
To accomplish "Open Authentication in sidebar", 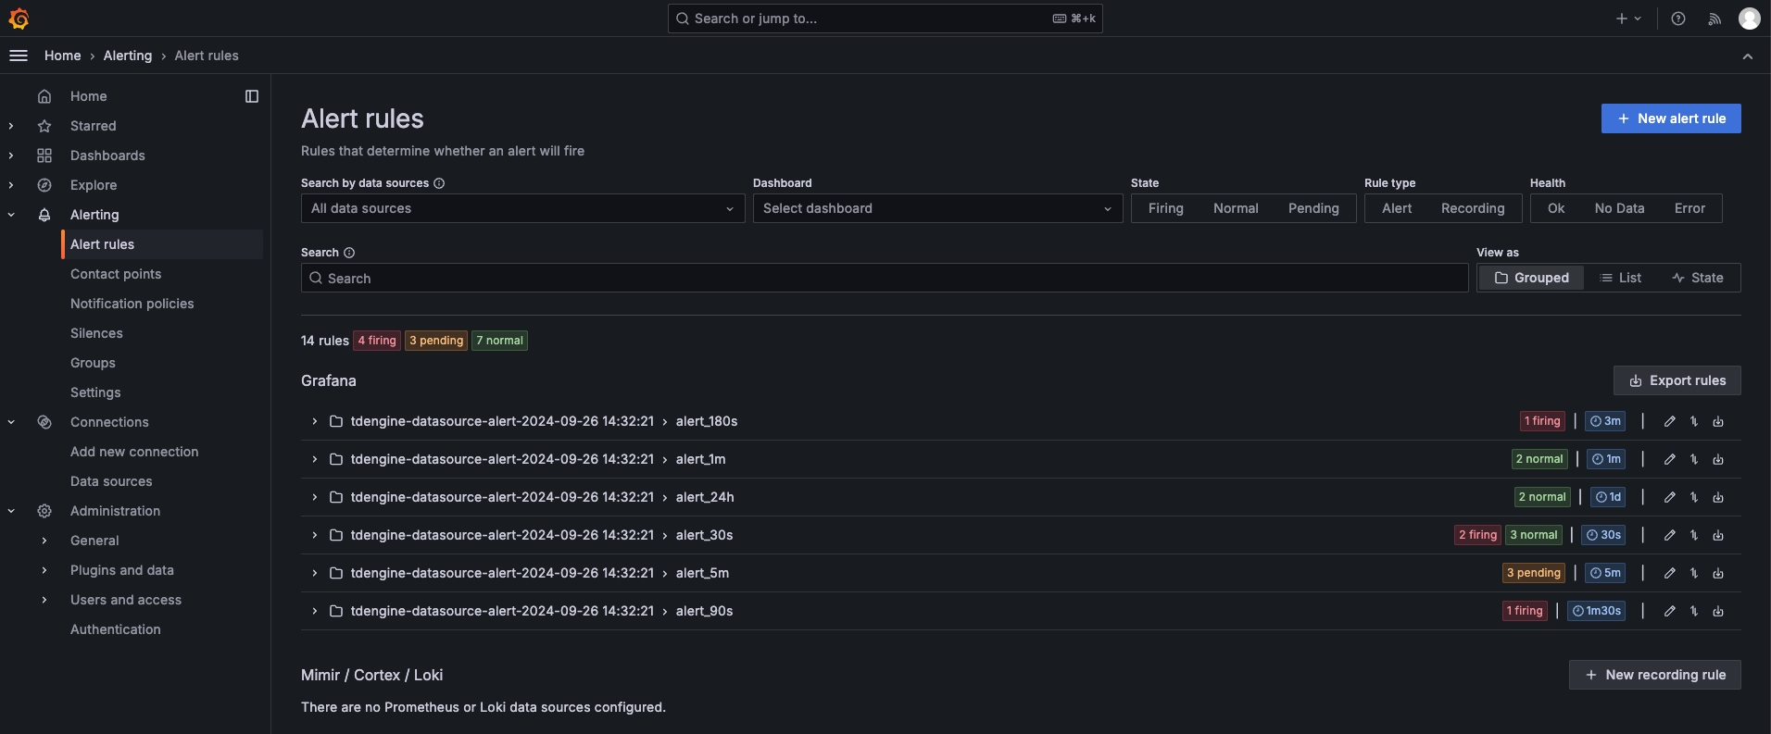I will point(116,629).
